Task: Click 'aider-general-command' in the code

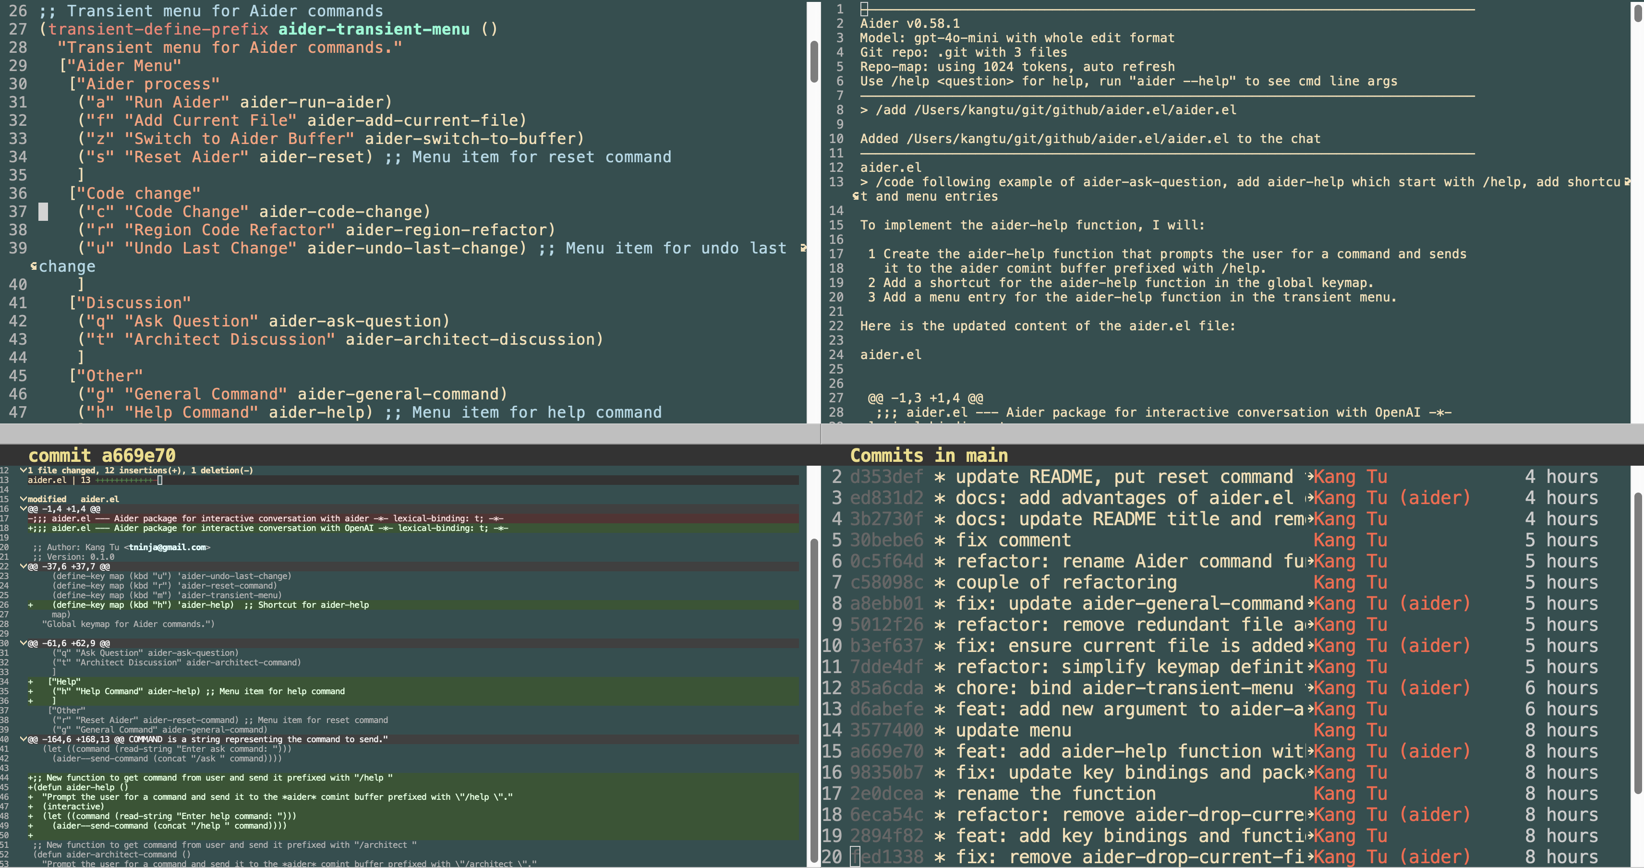Action: tap(398, 395)
